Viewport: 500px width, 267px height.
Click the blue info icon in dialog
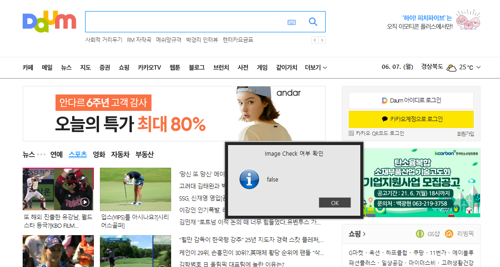click(249, 179)
